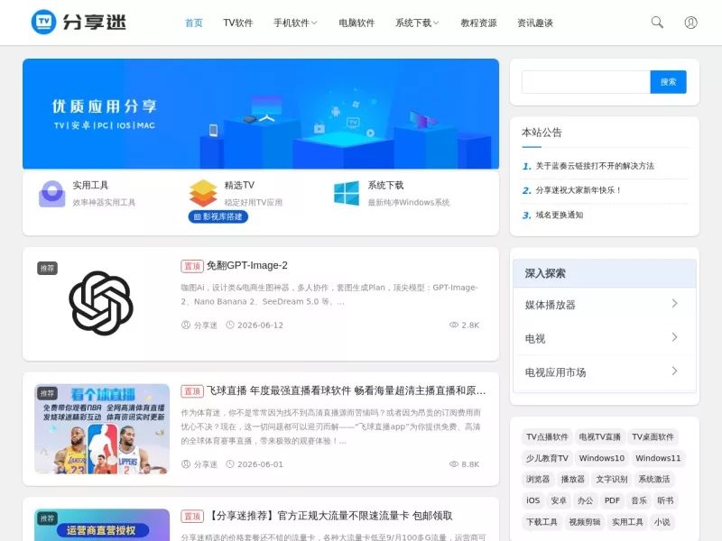
Task: Select the 小说 tag
Action: tap(662, 522)
